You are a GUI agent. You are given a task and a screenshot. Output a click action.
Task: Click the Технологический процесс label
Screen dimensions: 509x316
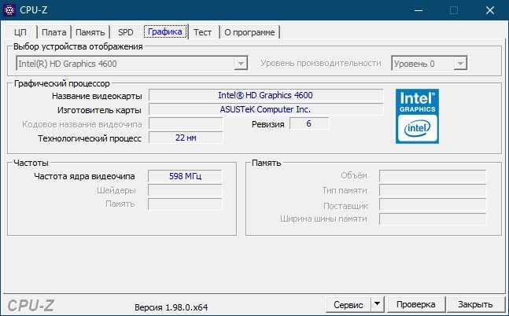[90, 138]
